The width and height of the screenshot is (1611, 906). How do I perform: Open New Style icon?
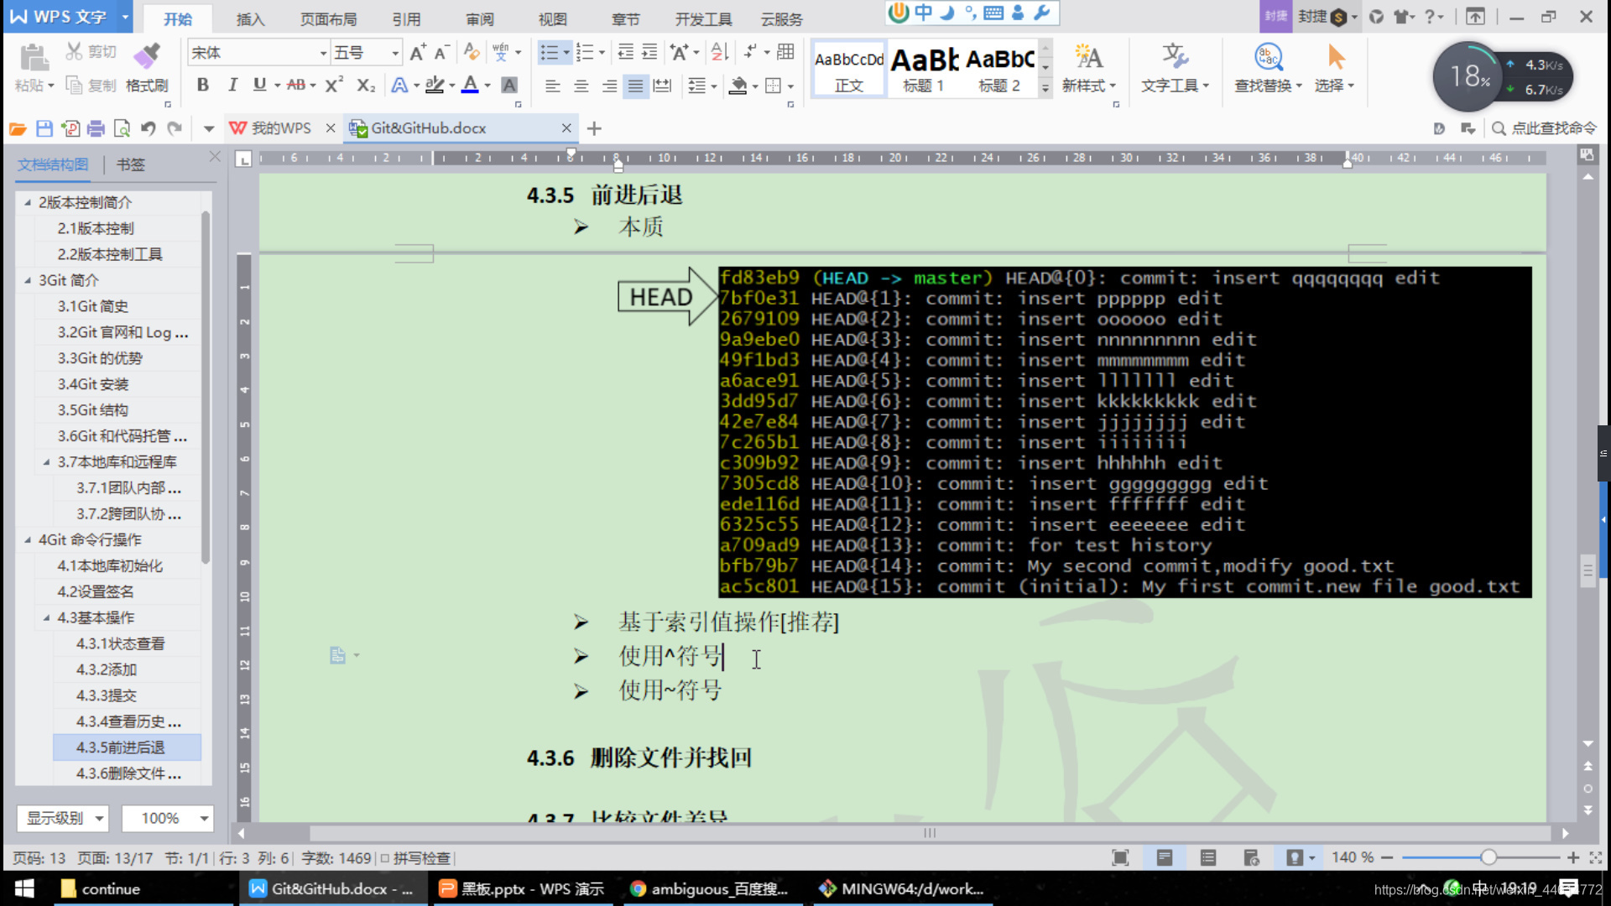pos(1089,69)
